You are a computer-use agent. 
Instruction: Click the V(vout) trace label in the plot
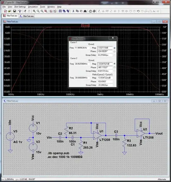click(85, 25)
